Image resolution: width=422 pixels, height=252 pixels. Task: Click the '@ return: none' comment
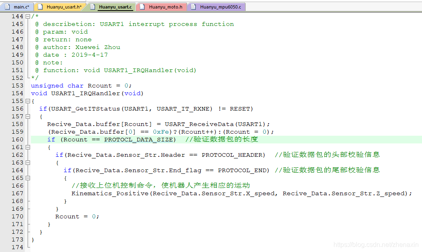click(63, 40)
